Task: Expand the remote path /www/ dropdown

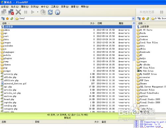Action: click(133, 19)
